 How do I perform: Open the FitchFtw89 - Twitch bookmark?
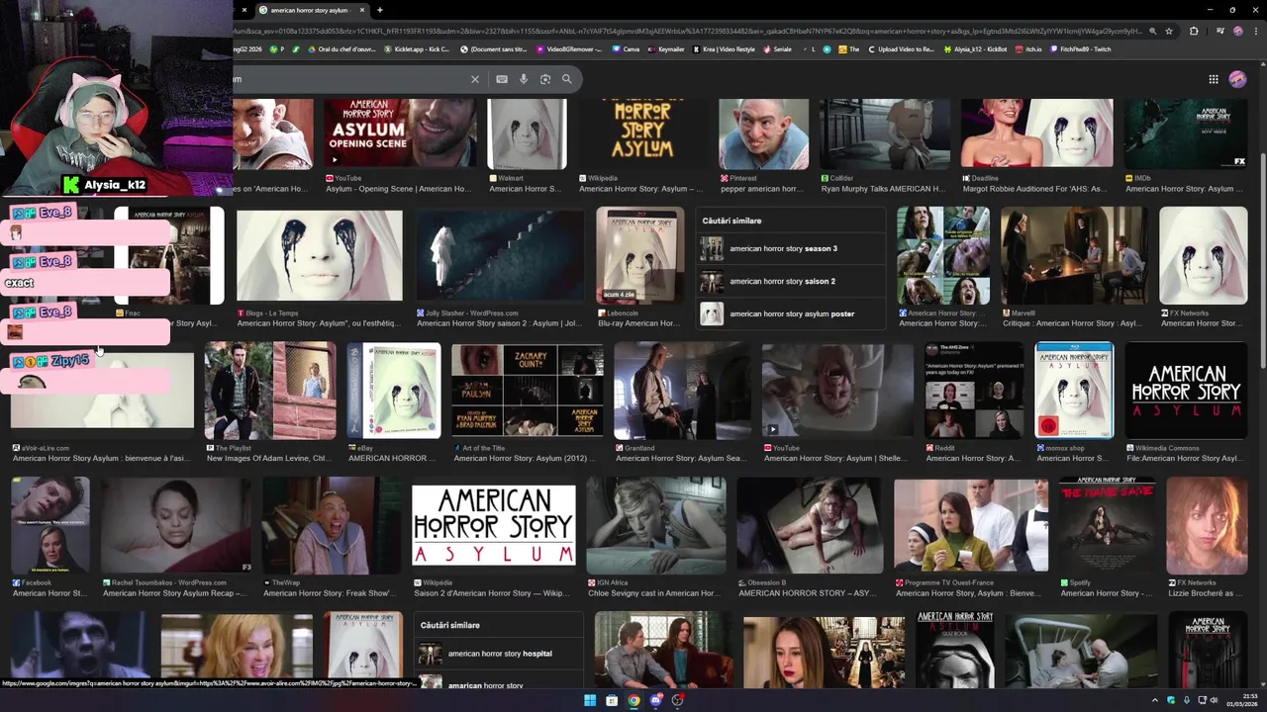[1081, 48]
